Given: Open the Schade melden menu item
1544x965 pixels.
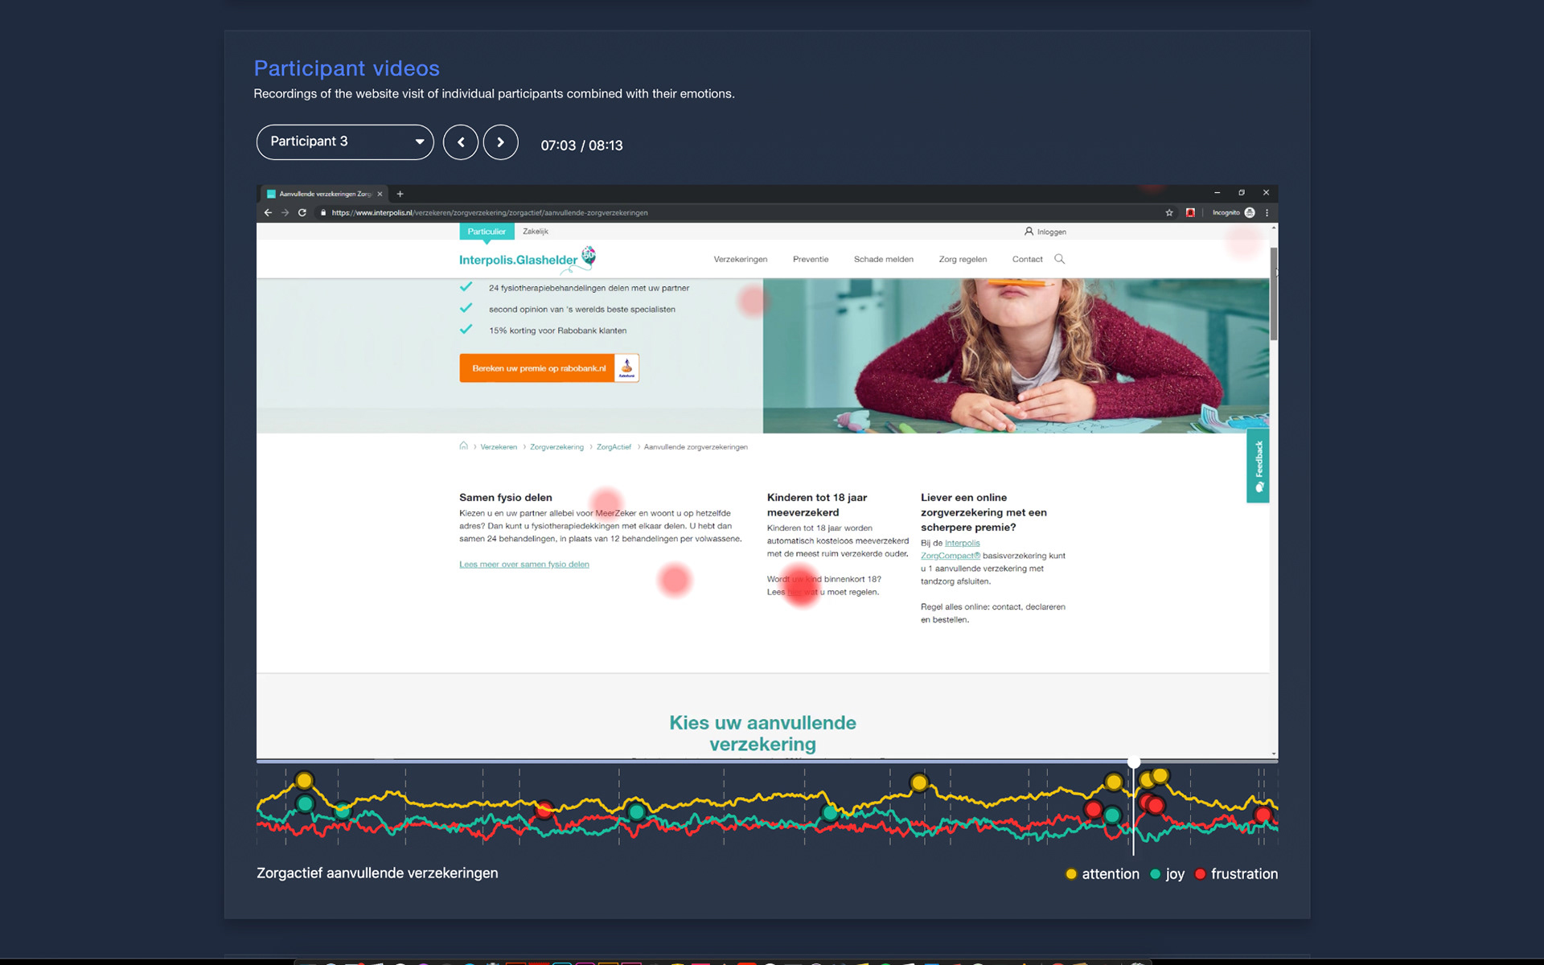Looking at the screenshot, I should pyautogui.click(x=883, y=259).
